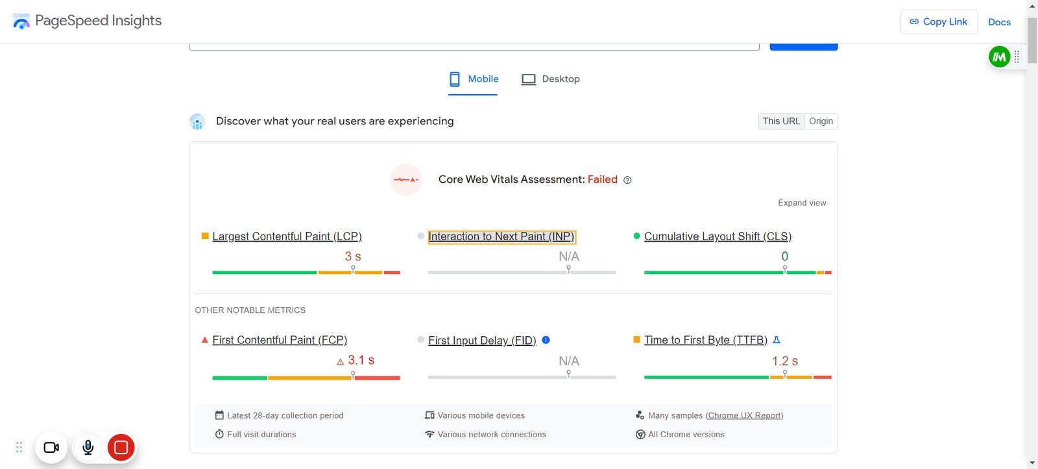Click the 'Full visit durations' text

261,434
